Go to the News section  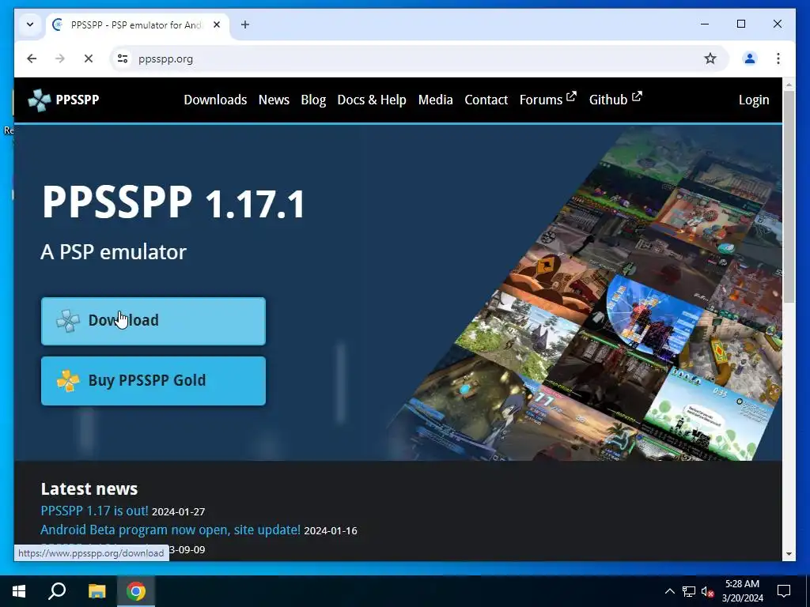coord(274,100)
